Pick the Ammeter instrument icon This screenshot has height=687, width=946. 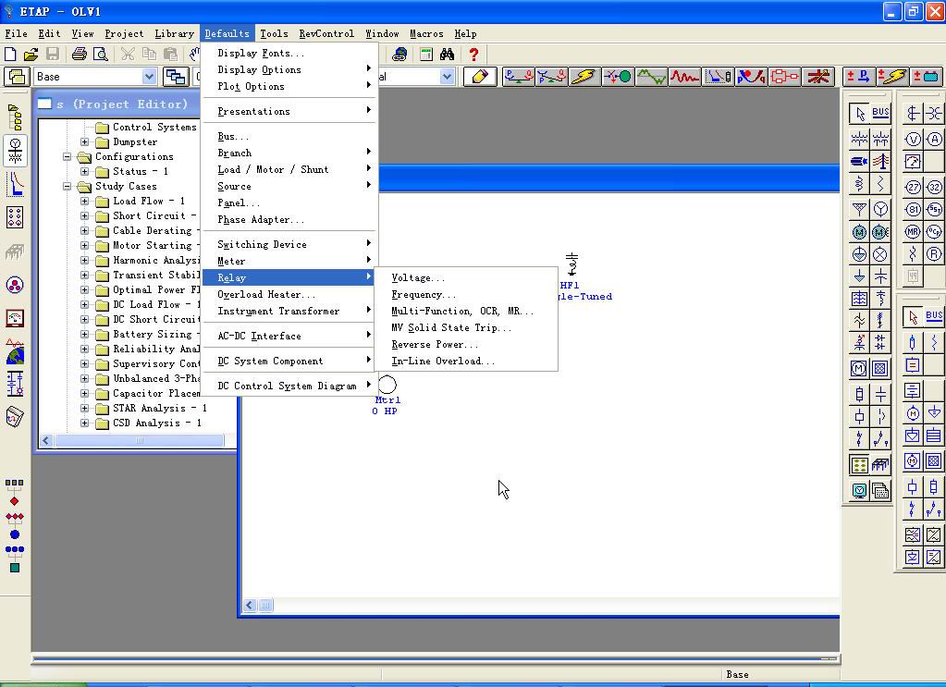934,140
